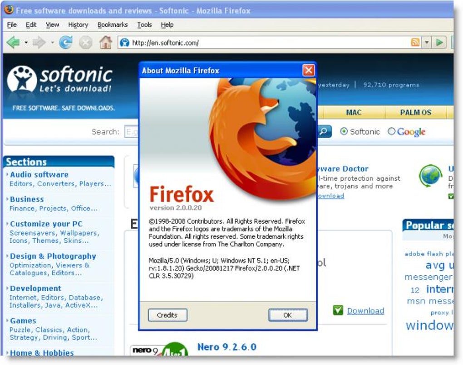This screenshot has height=365, width=463.
Task: Select the Softonic search radio button
Action: tap(344, 131)
